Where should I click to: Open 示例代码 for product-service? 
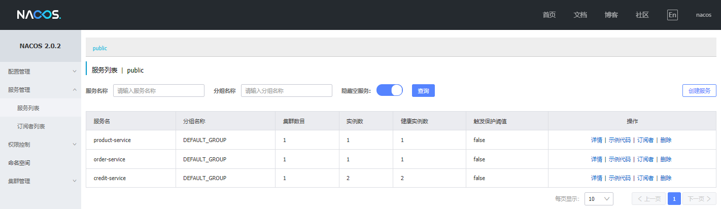click(x=620, y=140)
